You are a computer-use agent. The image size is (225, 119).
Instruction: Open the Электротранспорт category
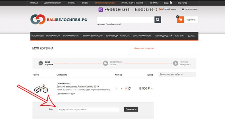(x=142, y=36)
